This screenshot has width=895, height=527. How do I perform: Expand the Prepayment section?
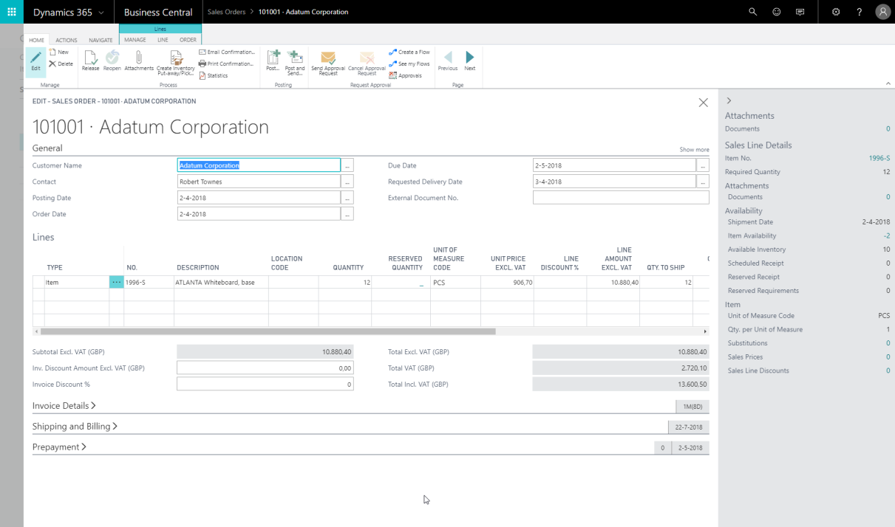(x=59, y=447)
